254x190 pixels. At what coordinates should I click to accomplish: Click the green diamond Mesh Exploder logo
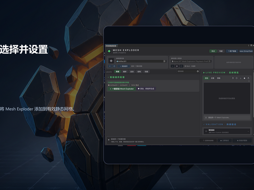(109, 51)
